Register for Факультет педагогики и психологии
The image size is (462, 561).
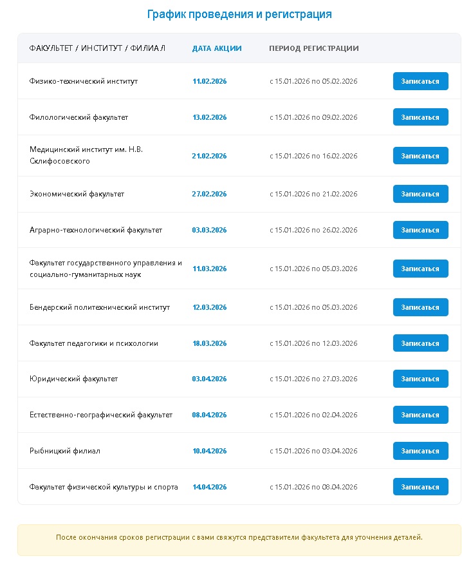click(421, 343)
